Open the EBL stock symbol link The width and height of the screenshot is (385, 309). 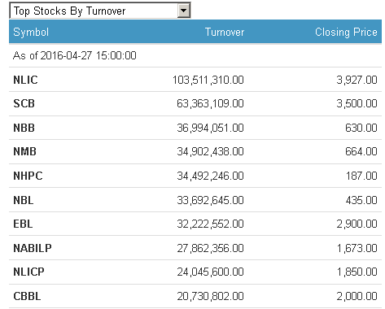pos(23,224)
